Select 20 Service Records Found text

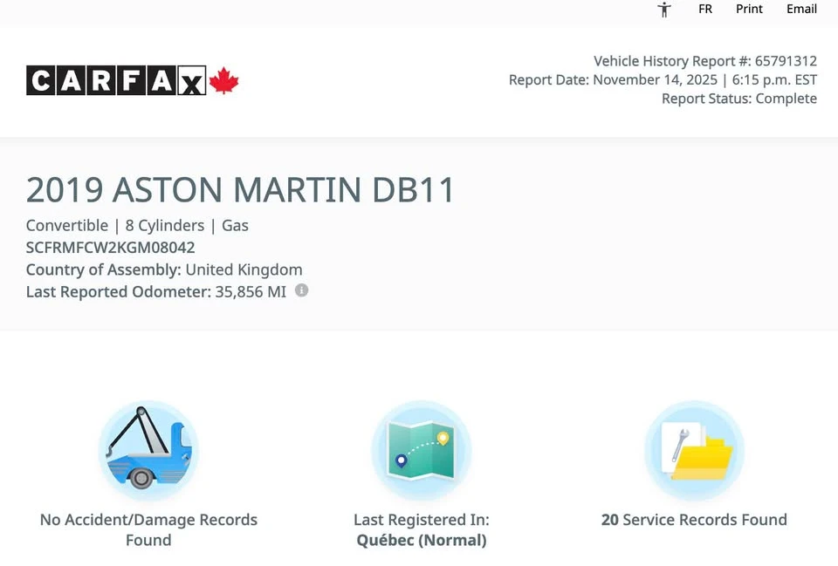click(694, 520)
